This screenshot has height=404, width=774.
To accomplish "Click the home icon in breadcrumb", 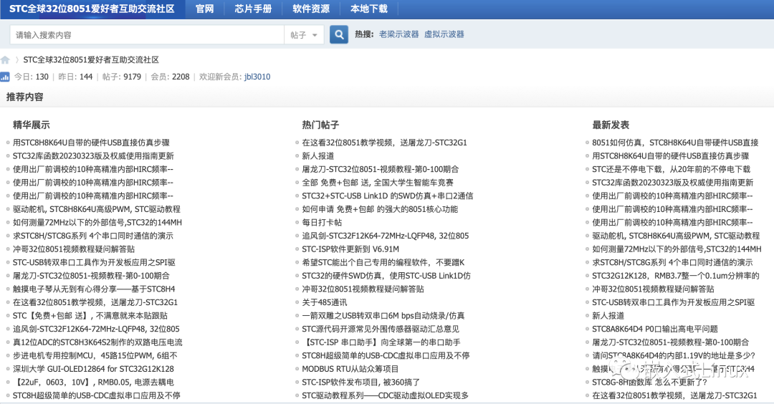I will (x=5, y=59).
